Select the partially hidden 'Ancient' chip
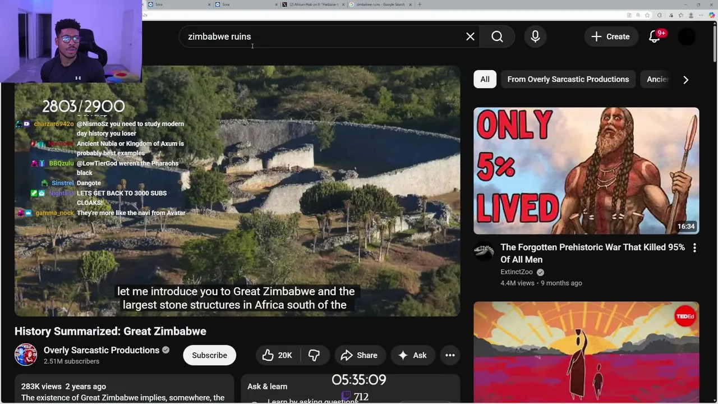Image resolution: width=718 pixels, height=404 pixels. click(657, 79)
